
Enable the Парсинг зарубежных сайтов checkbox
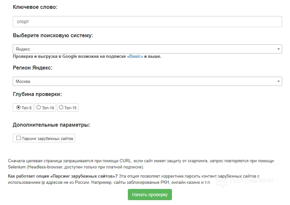click(x=19, y=138)
